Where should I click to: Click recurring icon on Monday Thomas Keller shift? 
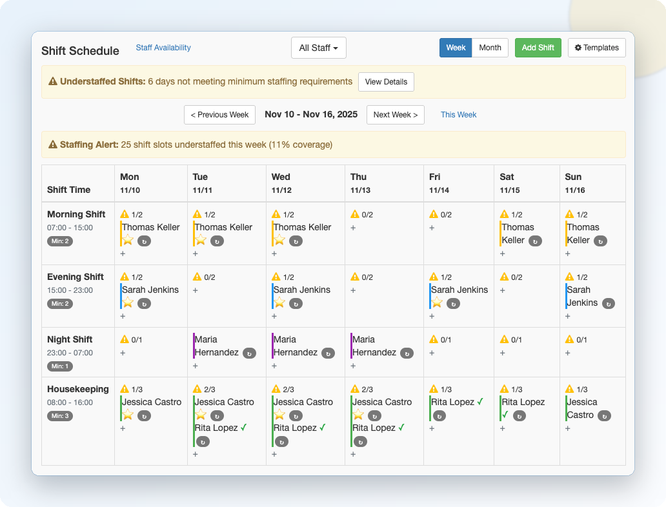tap(144, 241)
